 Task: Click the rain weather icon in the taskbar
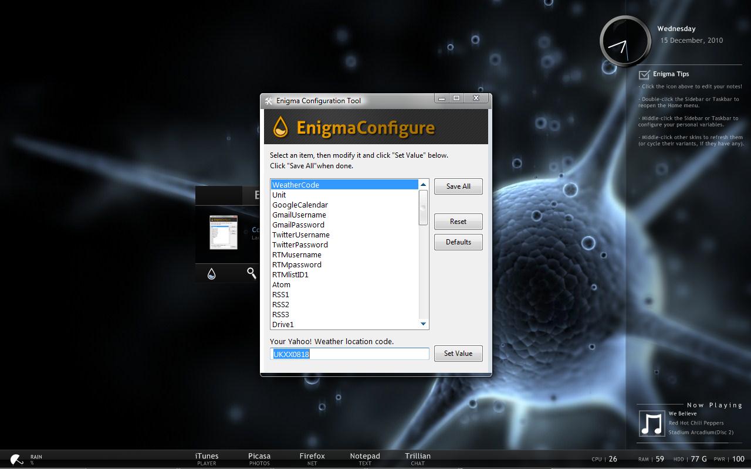[16, 458]
